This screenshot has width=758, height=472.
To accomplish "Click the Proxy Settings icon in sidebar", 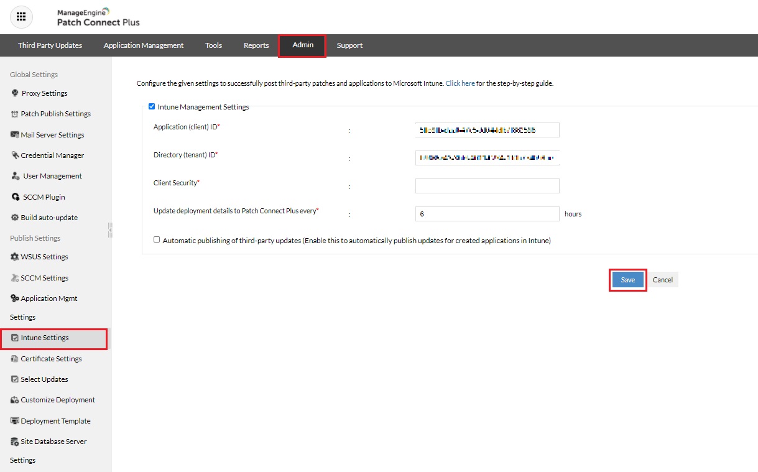I will tap(16, 93).
